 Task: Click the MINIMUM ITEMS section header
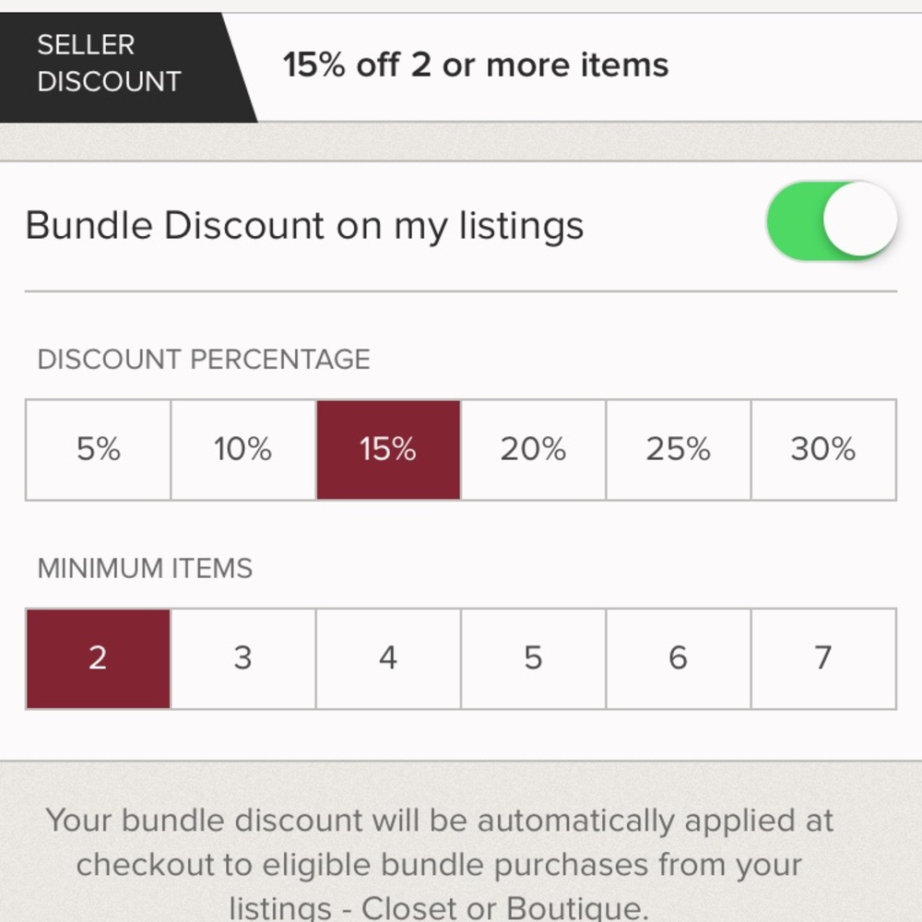point(145,569)
